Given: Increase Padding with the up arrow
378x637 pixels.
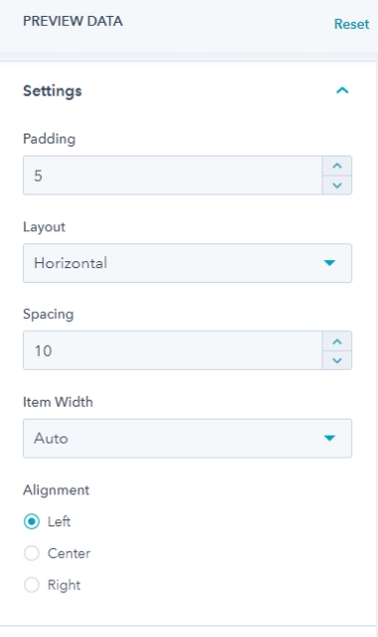Looking at the screenshot, I should click(x=337, y=165).
